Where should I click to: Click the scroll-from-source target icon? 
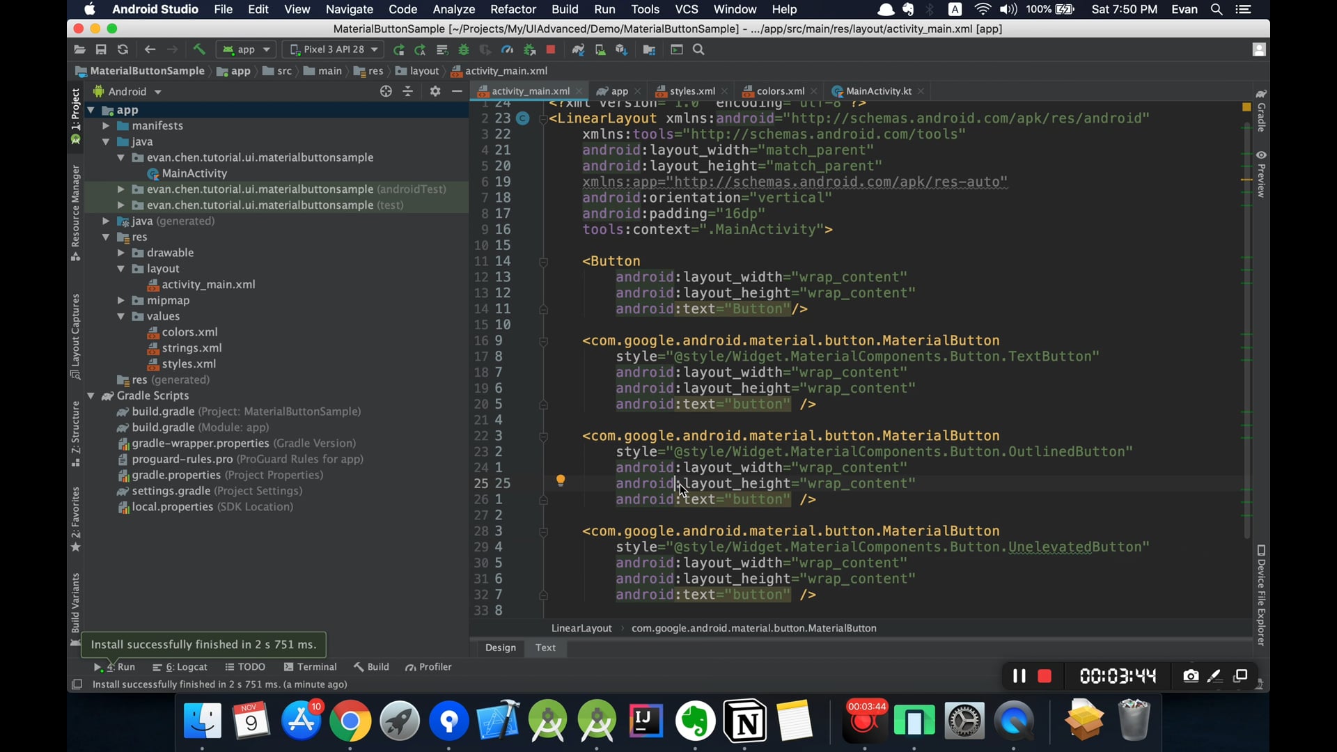point(386,91)
